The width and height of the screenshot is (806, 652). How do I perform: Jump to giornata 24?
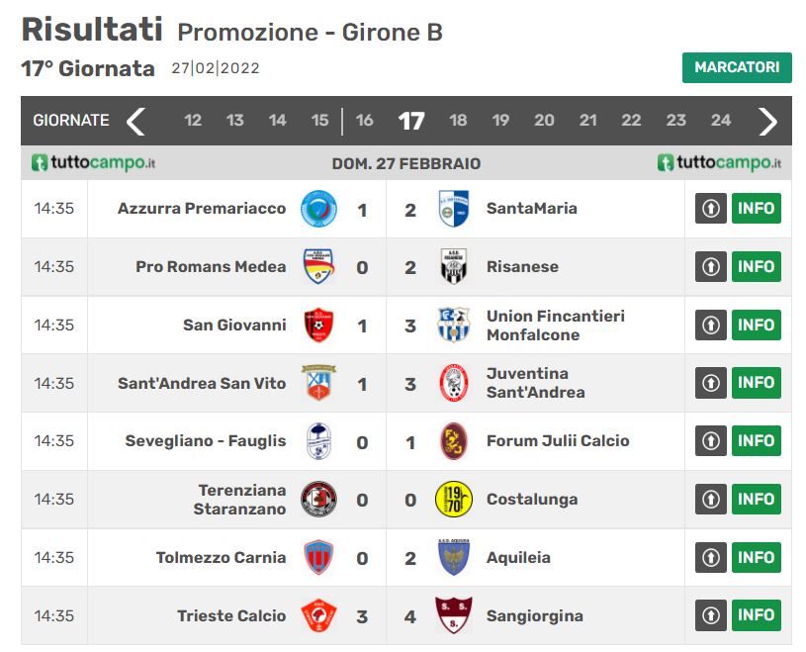(x=721, y=121)
